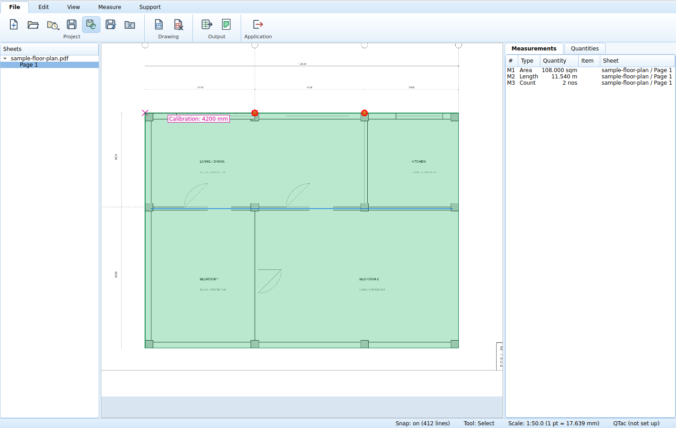Open the Edit ribbon tab

click(44, 7)
